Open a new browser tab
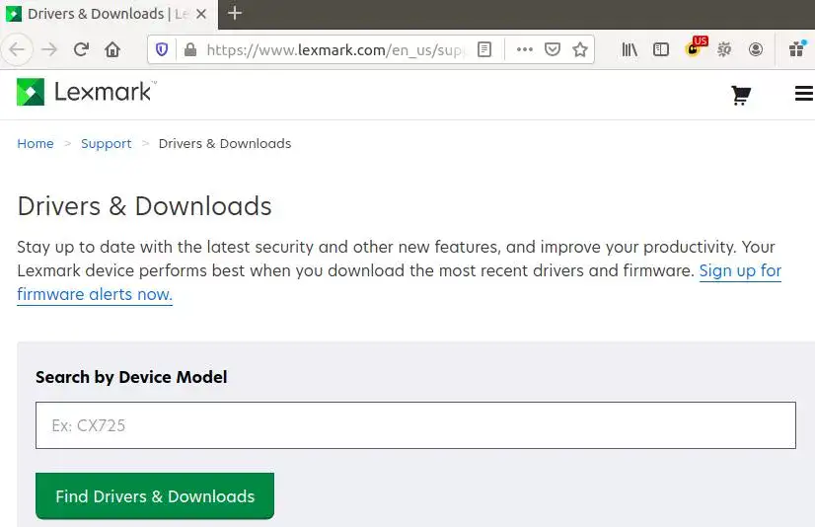This screenshot has width=815, height=527. (x=235, y=13)
